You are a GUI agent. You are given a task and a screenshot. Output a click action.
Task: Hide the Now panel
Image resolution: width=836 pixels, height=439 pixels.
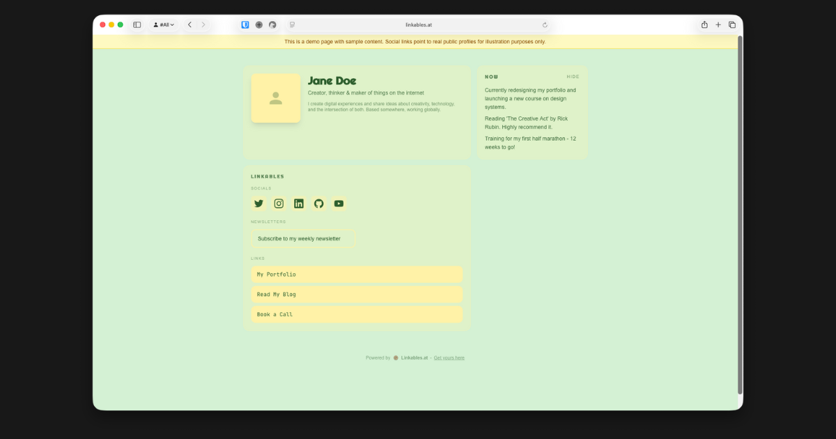tap(573, 77)
